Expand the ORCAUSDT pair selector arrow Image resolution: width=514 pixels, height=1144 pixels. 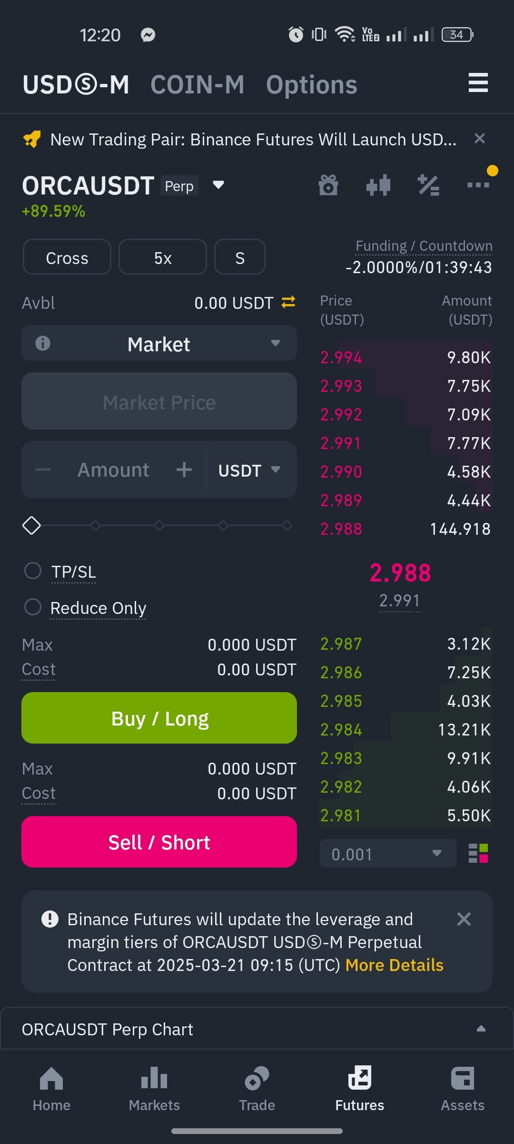click(218, 185)
